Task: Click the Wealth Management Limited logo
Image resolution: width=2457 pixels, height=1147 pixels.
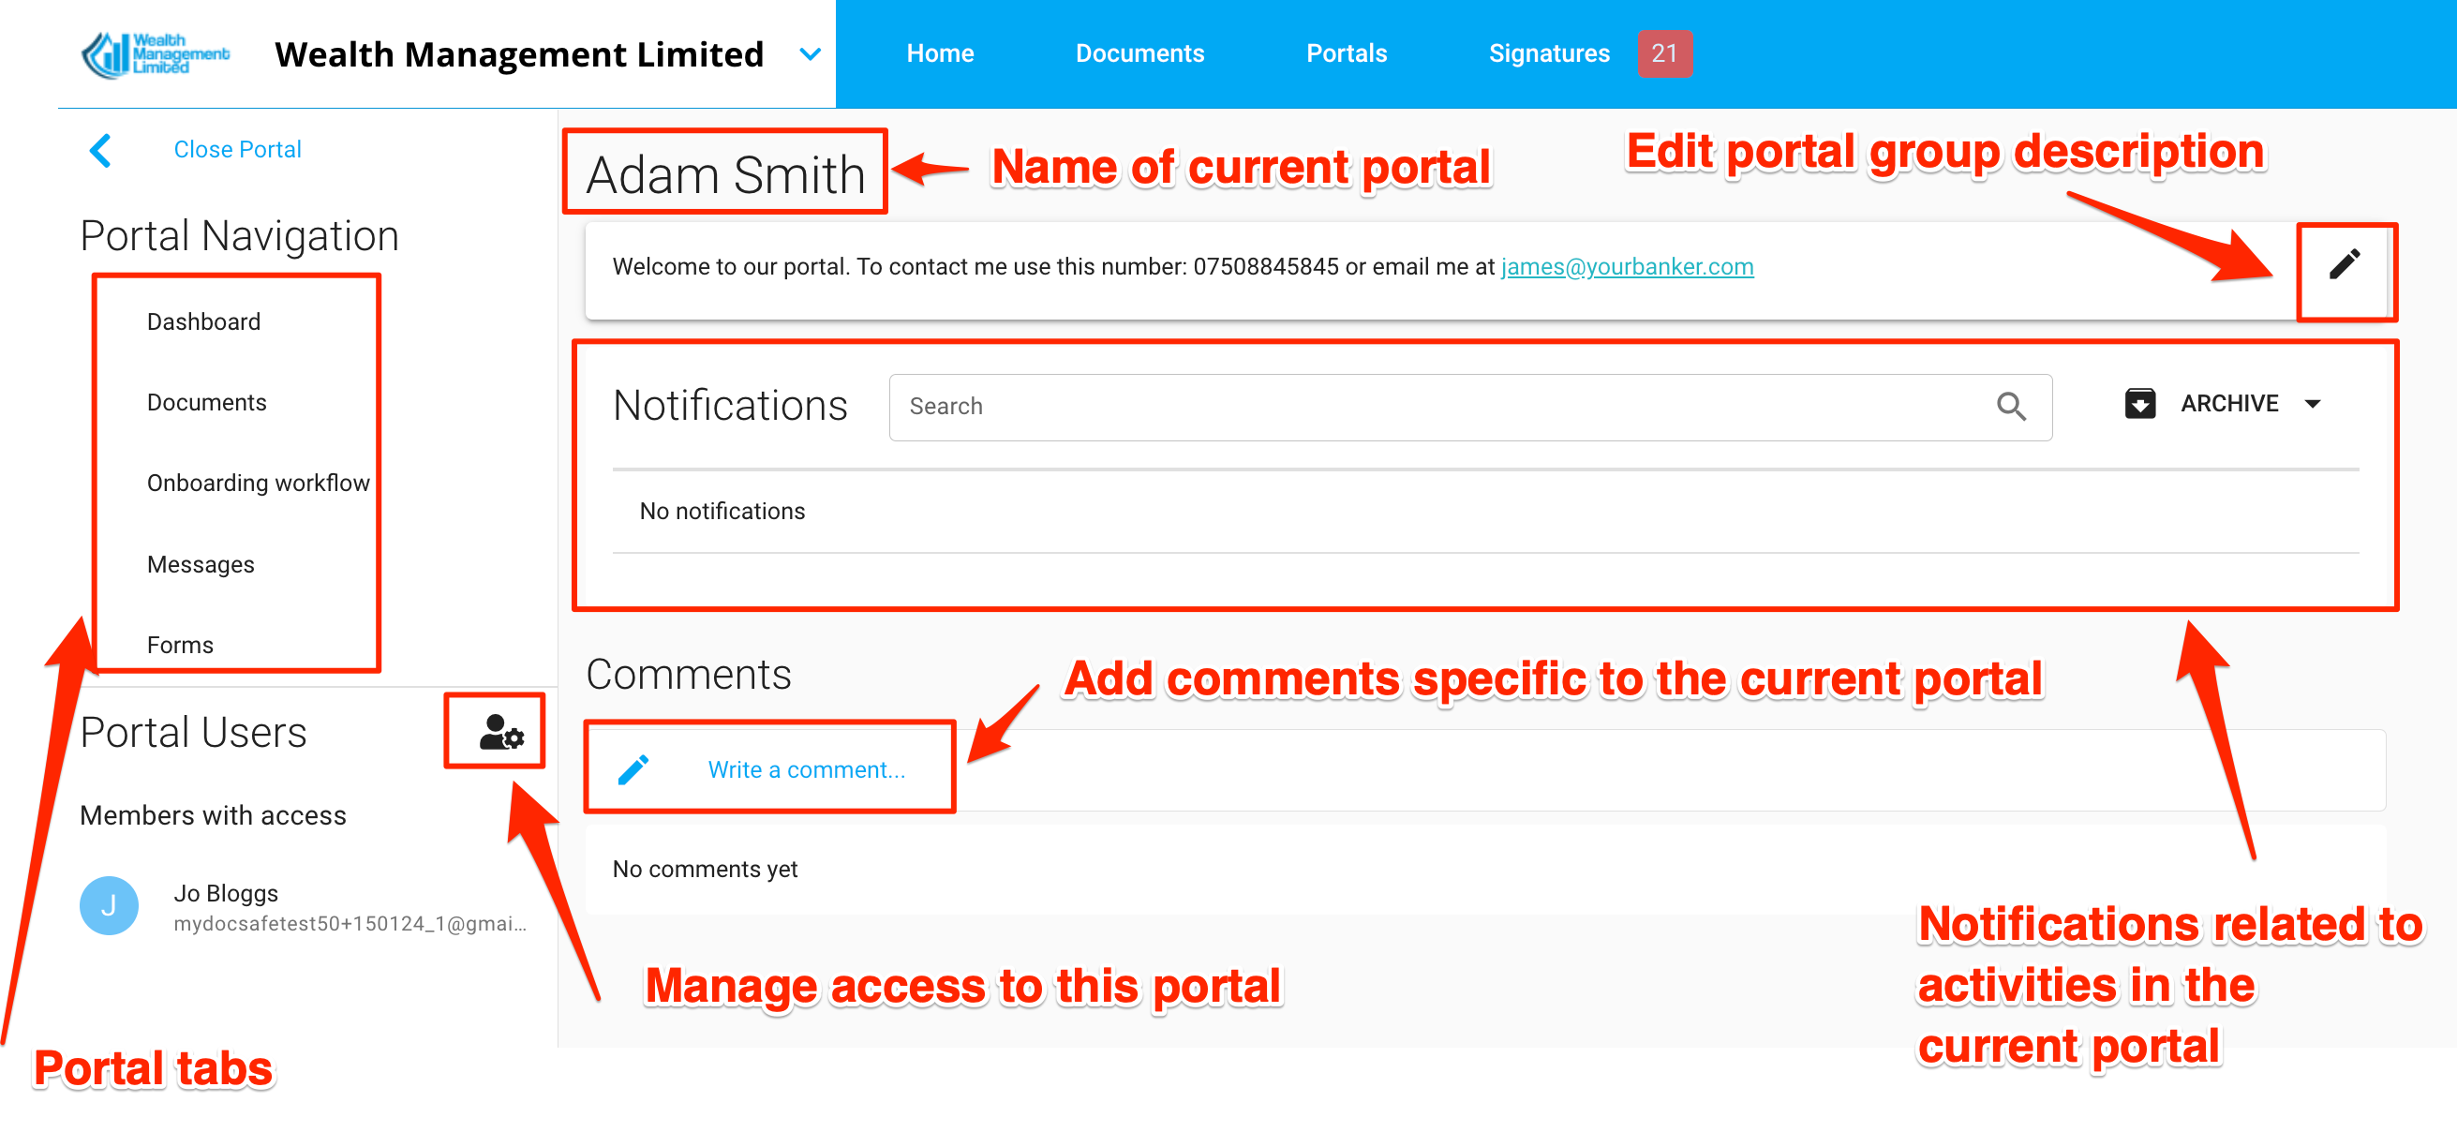Action: click(156, 54)
